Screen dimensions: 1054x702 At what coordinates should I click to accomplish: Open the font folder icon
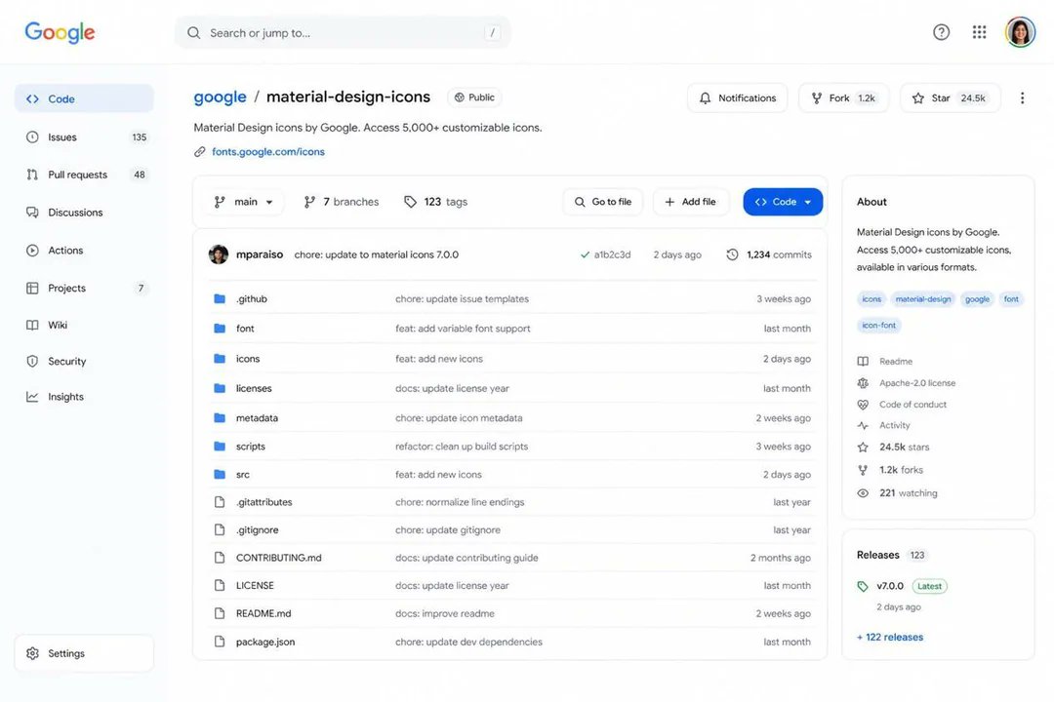click(x=220, y=329)
